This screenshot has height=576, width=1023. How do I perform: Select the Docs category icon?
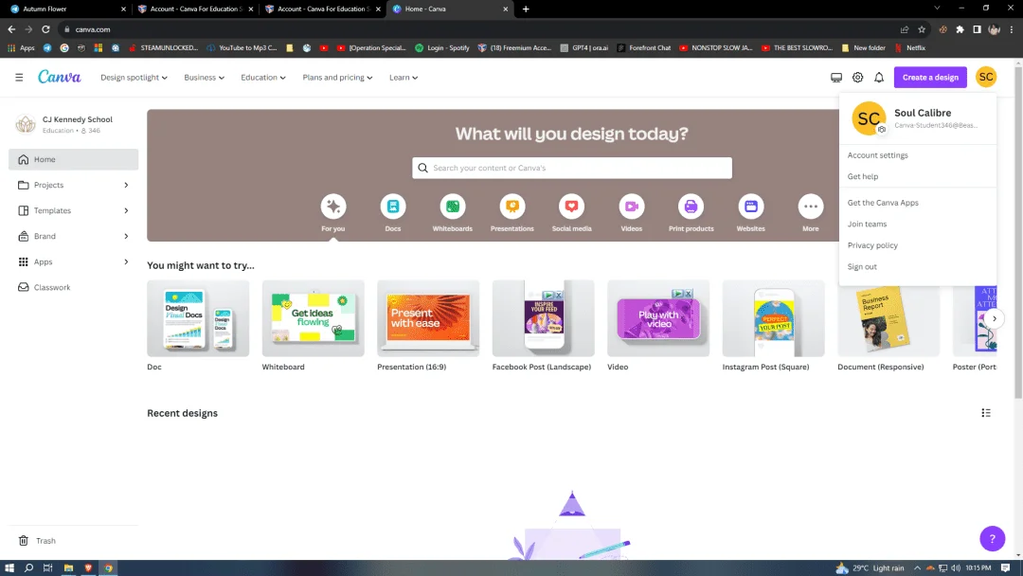tap(393, 207)
